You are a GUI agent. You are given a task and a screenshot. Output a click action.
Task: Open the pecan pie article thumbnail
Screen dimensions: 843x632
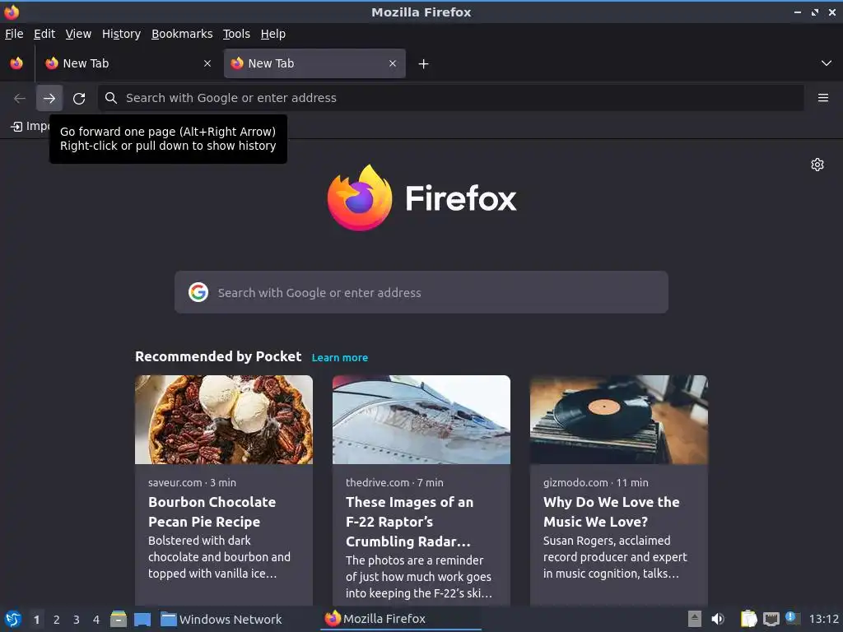coord(224,420)
